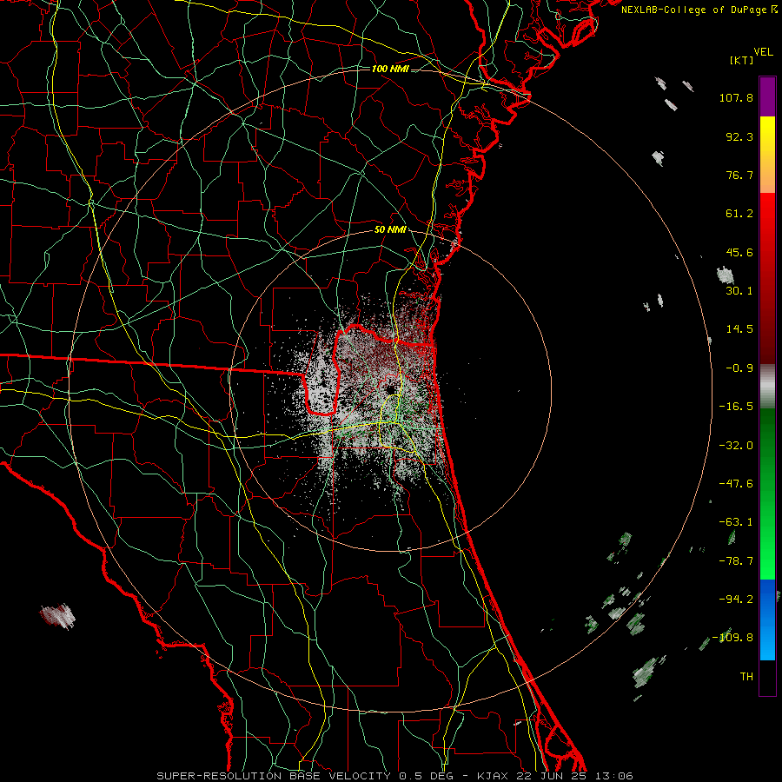Click the 30.1 velocity scale value
This screenshot has width=782, height=782.
pyautogui.click(x=739, y=291)
